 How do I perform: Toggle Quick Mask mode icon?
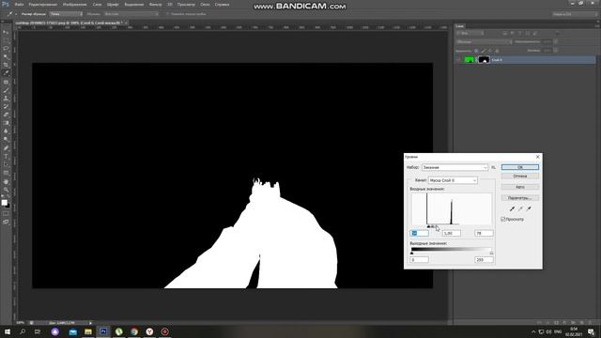[x=6, y=214]
